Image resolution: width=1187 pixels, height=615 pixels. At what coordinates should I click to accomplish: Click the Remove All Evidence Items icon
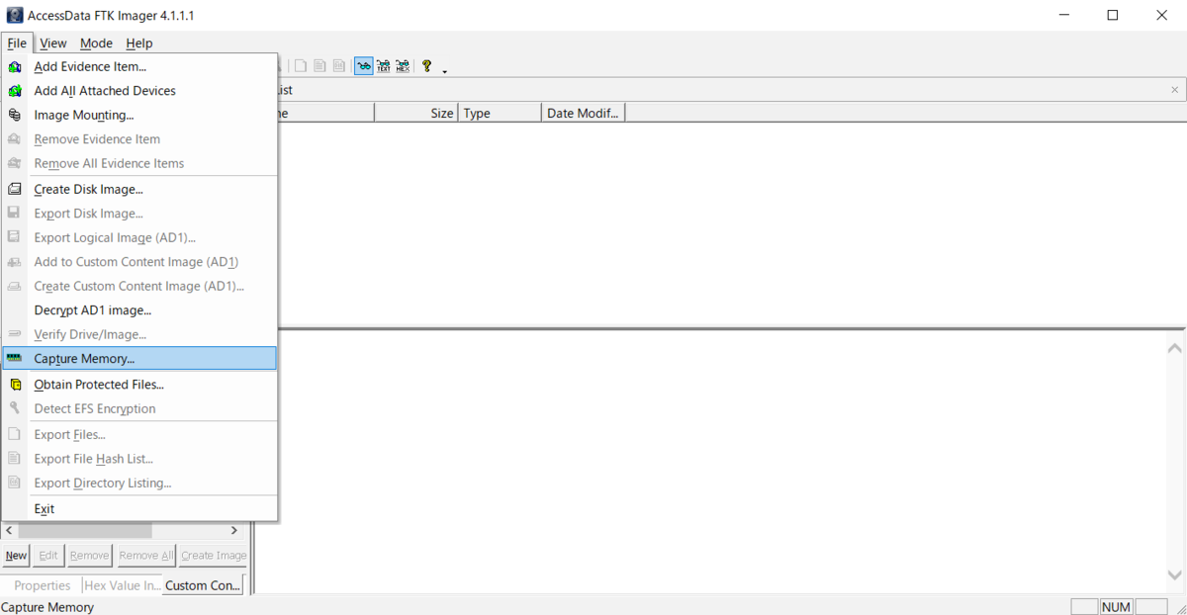15,163
